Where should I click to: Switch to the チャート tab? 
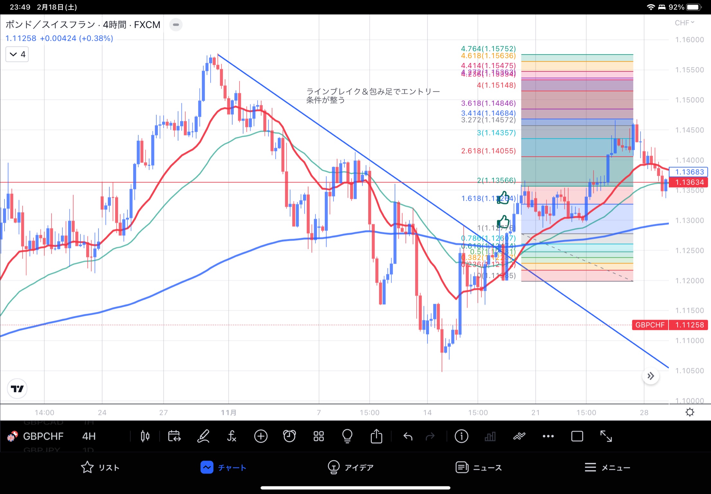coord(223,467)
